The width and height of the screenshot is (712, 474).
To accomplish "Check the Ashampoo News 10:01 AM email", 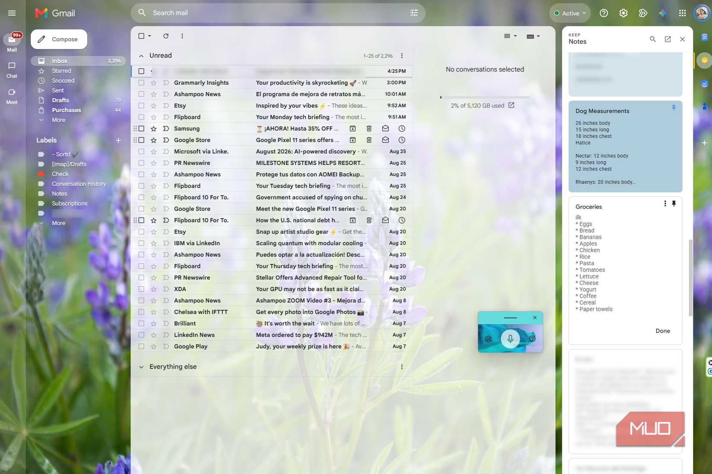I will coord(141,94).
